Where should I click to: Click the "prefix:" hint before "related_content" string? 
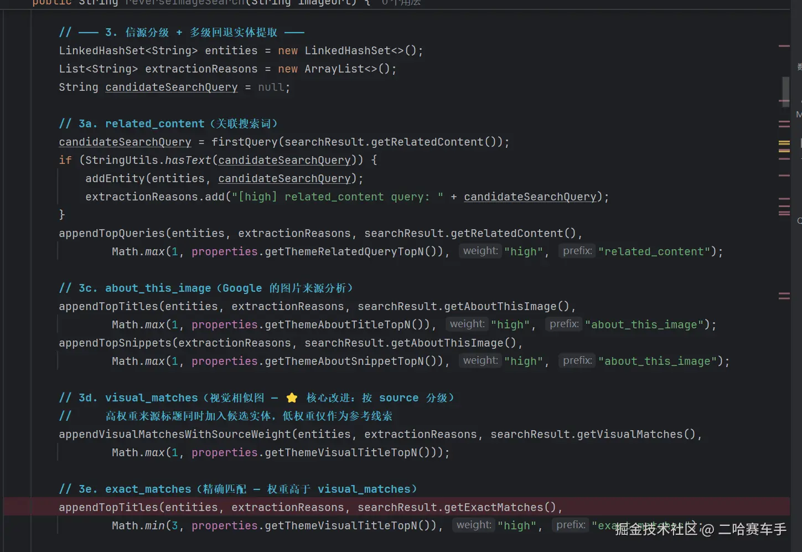577,251
